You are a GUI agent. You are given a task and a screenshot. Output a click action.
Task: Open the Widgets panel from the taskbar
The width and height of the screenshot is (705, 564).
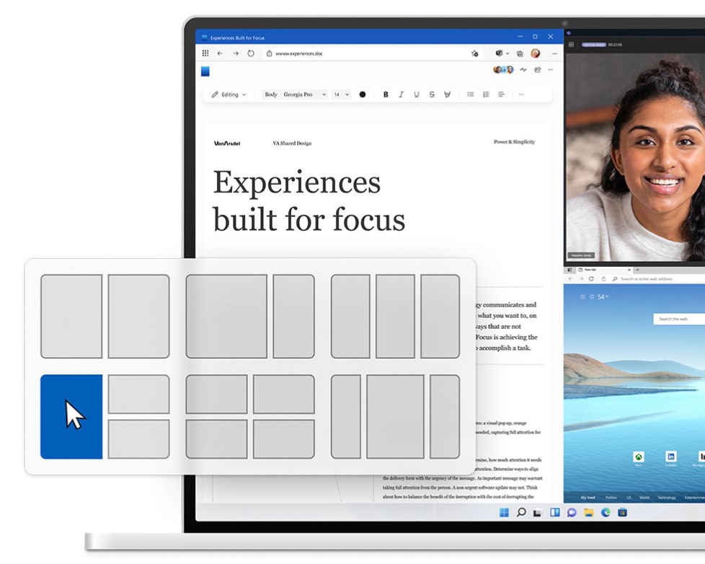554,512
